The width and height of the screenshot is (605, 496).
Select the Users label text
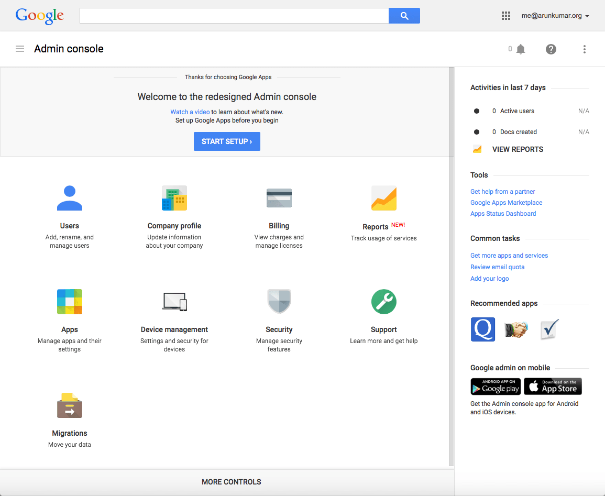click(x=70, y=226)
